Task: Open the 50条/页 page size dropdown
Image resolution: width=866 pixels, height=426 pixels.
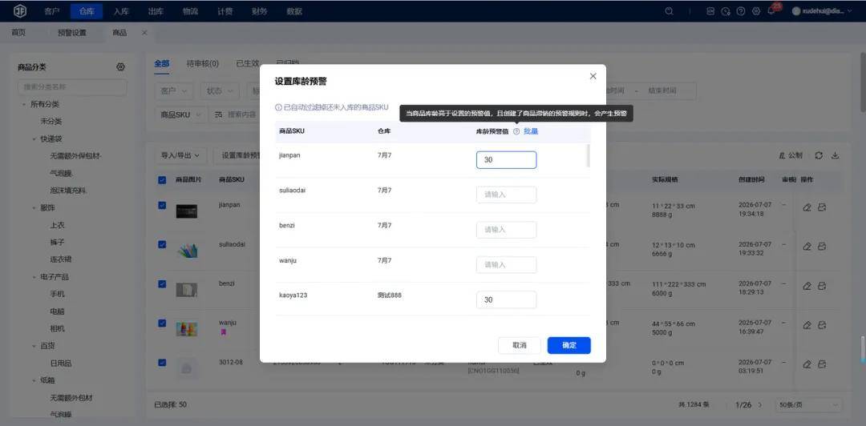Action: coord(808,404)
